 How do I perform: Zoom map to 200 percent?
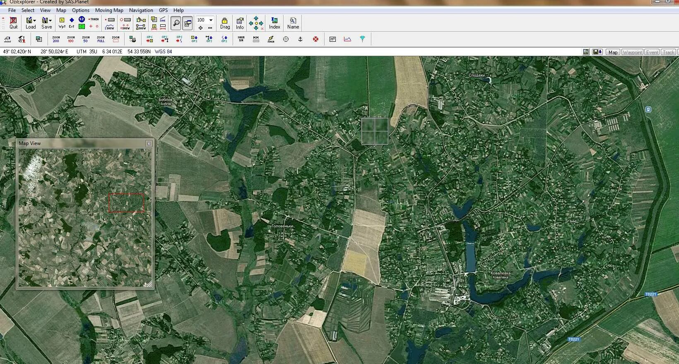click(56, 39)
